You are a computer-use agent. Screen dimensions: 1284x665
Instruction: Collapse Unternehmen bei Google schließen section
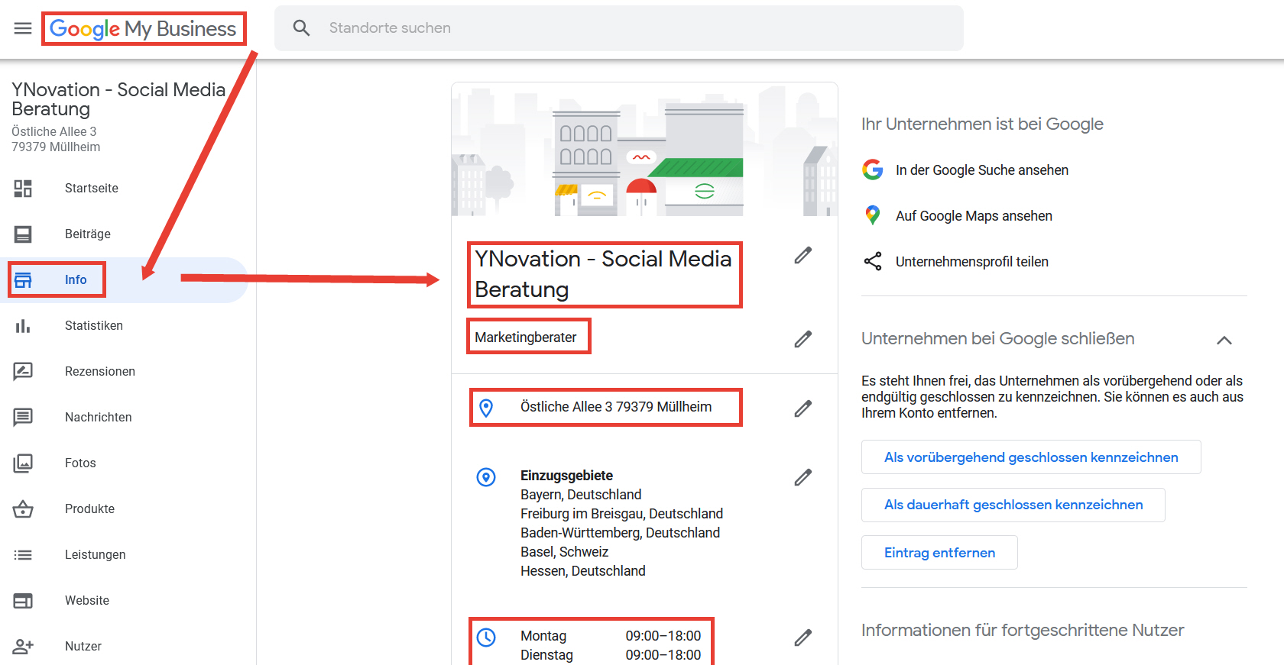1224,341
